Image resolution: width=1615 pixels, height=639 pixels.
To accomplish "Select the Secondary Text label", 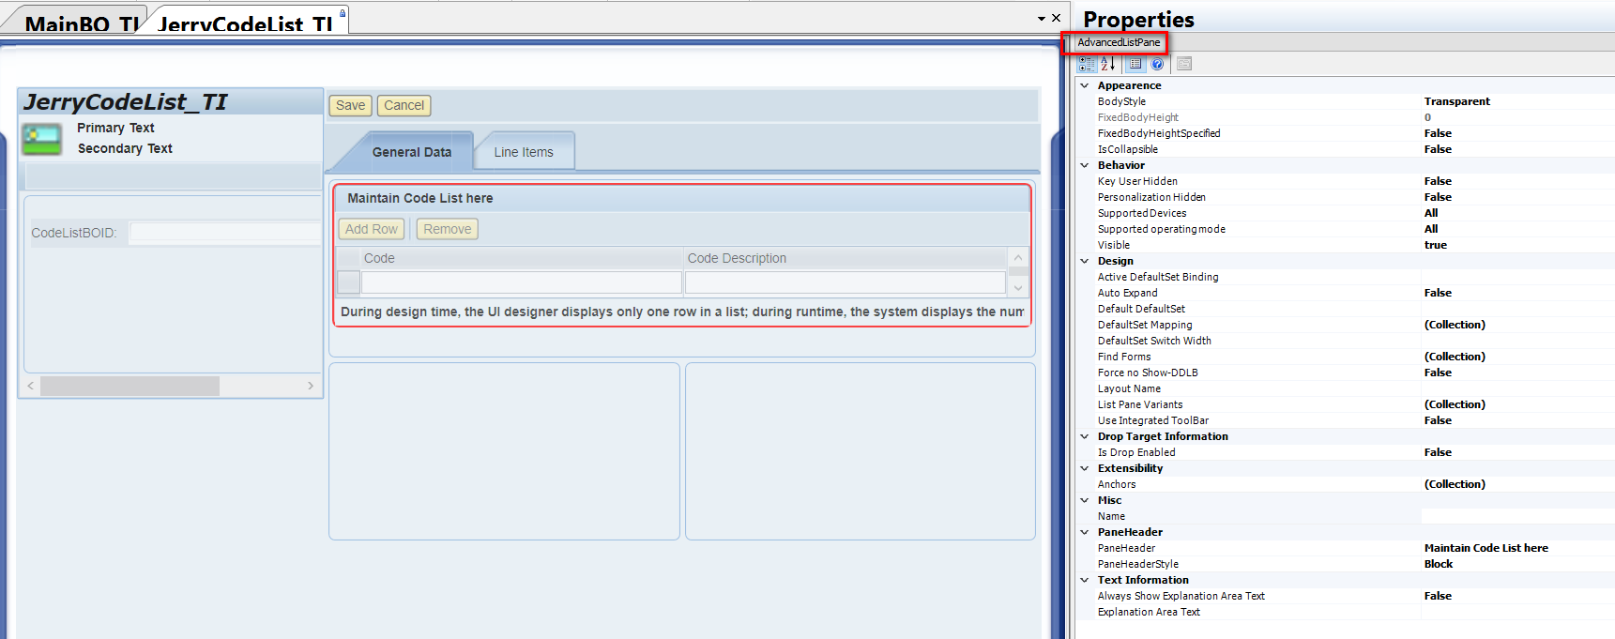I will pyautogui.click(x=125, y=148).
